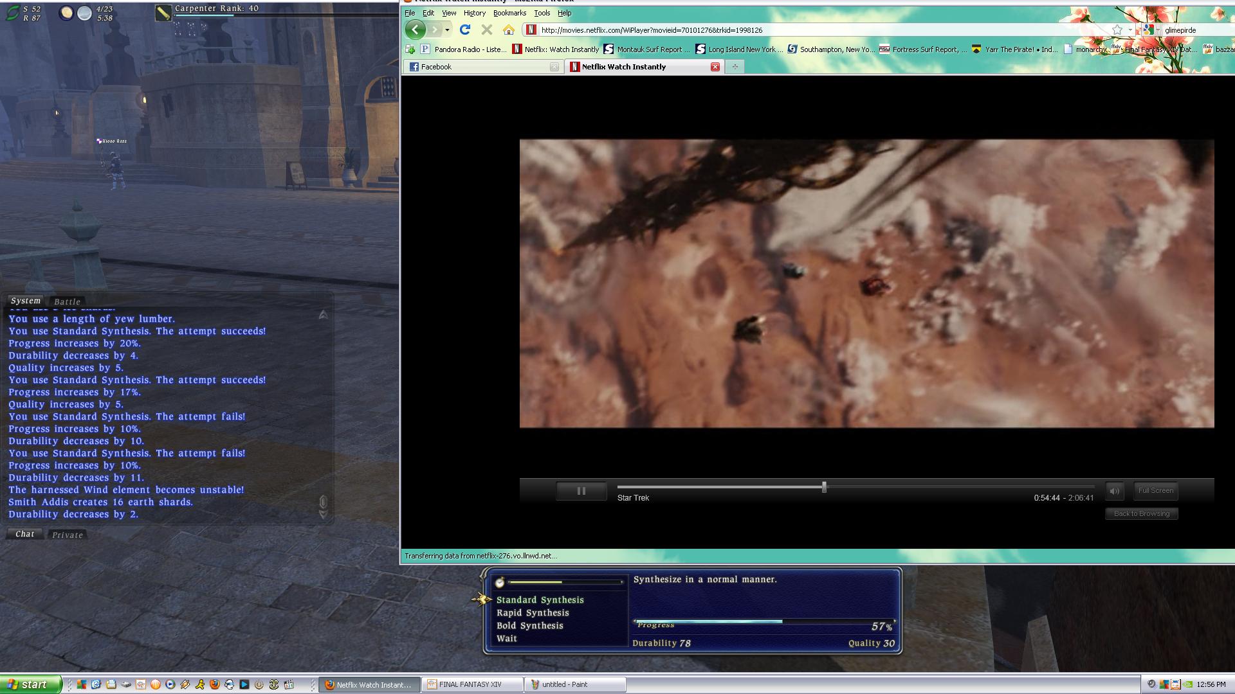Open the back/forward history dropdown arrow

point(447,30)
